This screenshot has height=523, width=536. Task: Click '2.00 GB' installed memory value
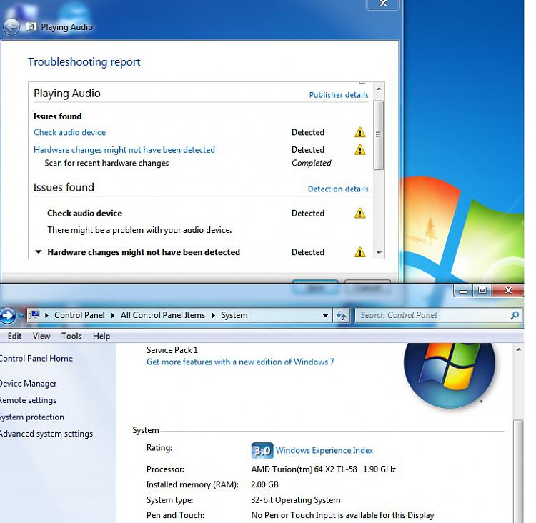coord(264,484)
